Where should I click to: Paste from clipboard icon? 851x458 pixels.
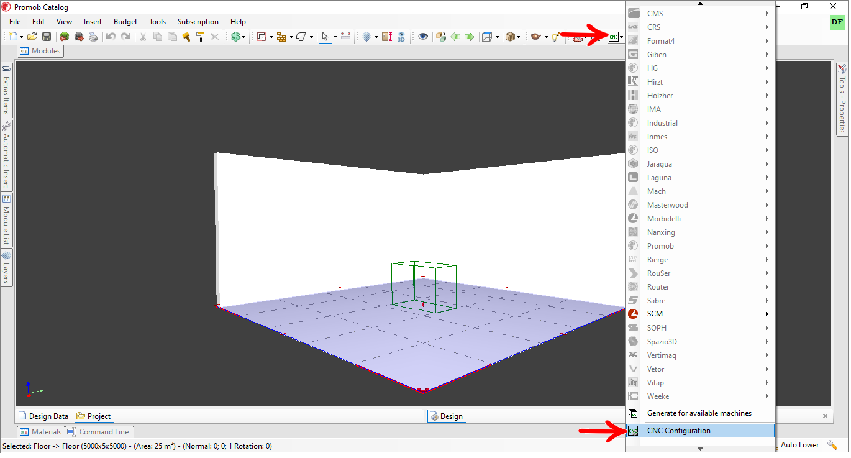tap(172, 37)
